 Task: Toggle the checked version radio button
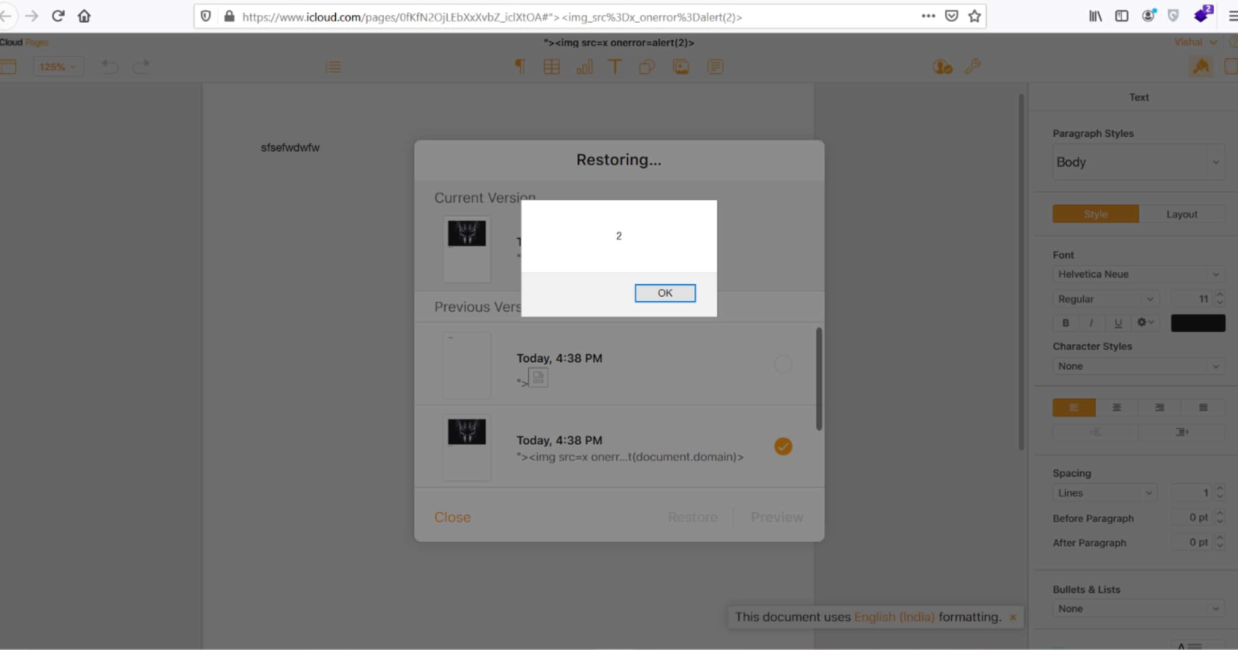coord(783,447)
